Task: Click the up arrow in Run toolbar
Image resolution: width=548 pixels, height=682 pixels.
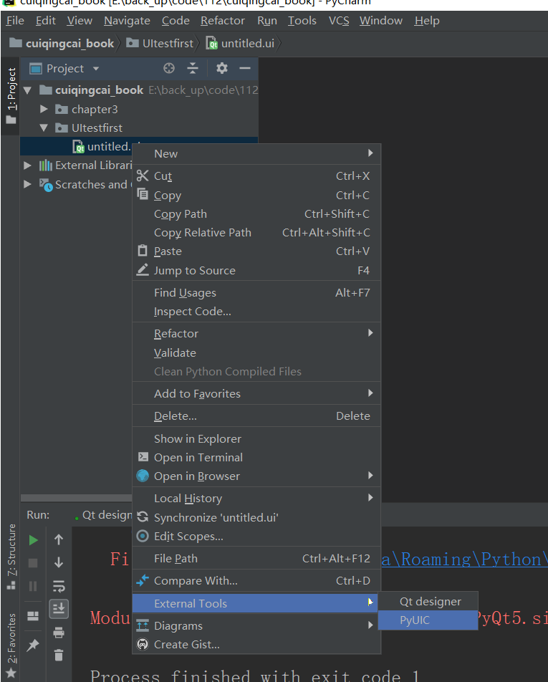Action: click(59, 539)
